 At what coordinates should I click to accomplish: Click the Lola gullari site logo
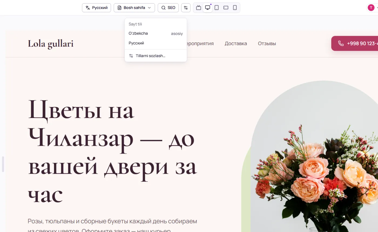(50, 44)
